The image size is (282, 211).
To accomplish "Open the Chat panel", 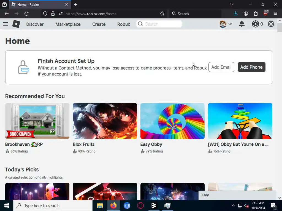I will point(237,195).
